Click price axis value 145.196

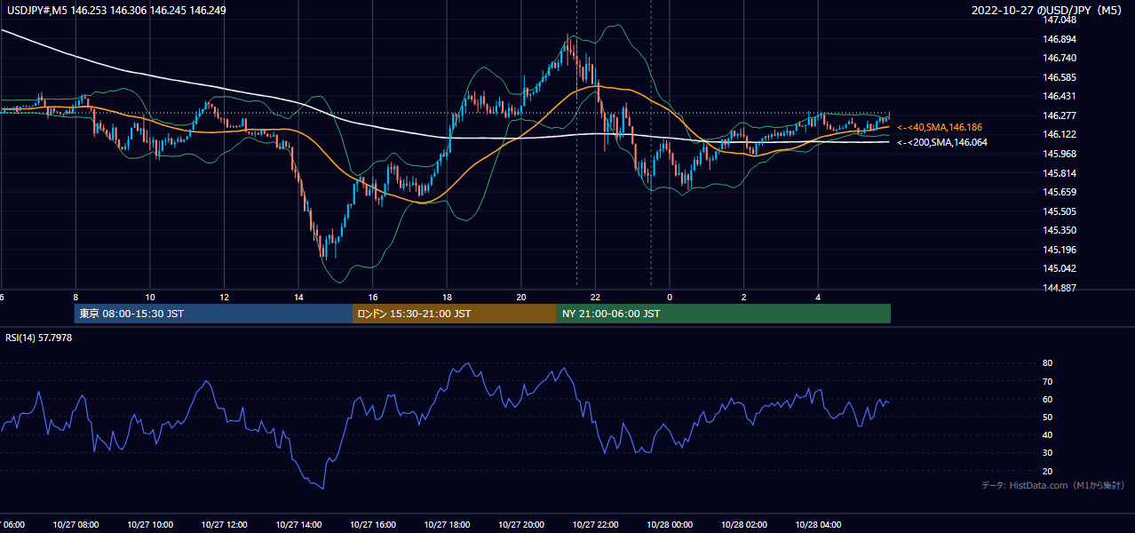pyautogui.click(x=1060, y=250)
